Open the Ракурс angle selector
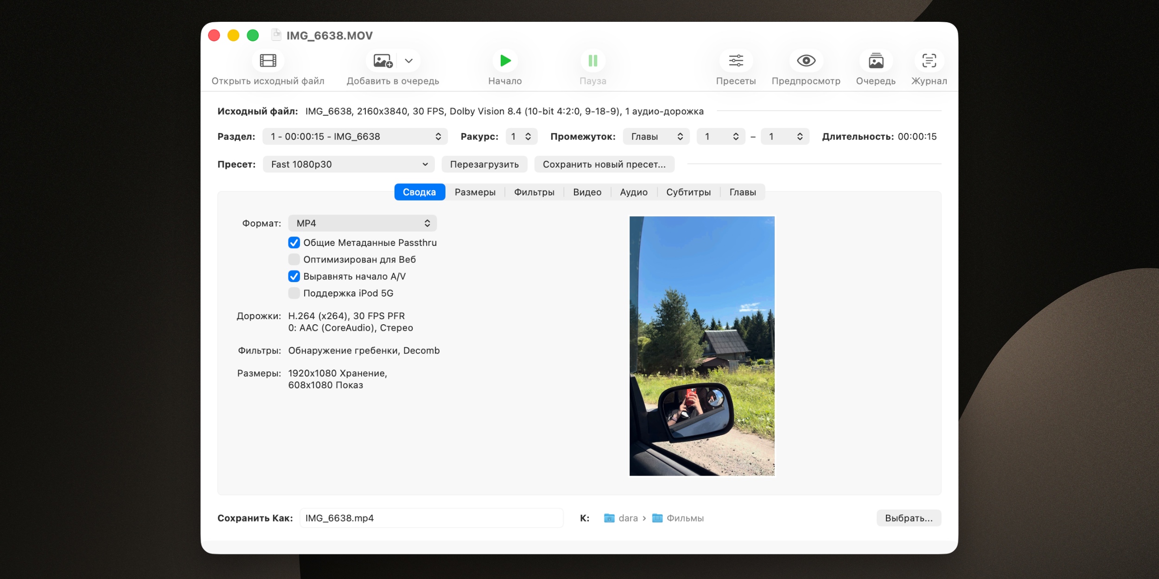Image resolution: width=1159 pixels, height=579 pixels. (521, 137)
